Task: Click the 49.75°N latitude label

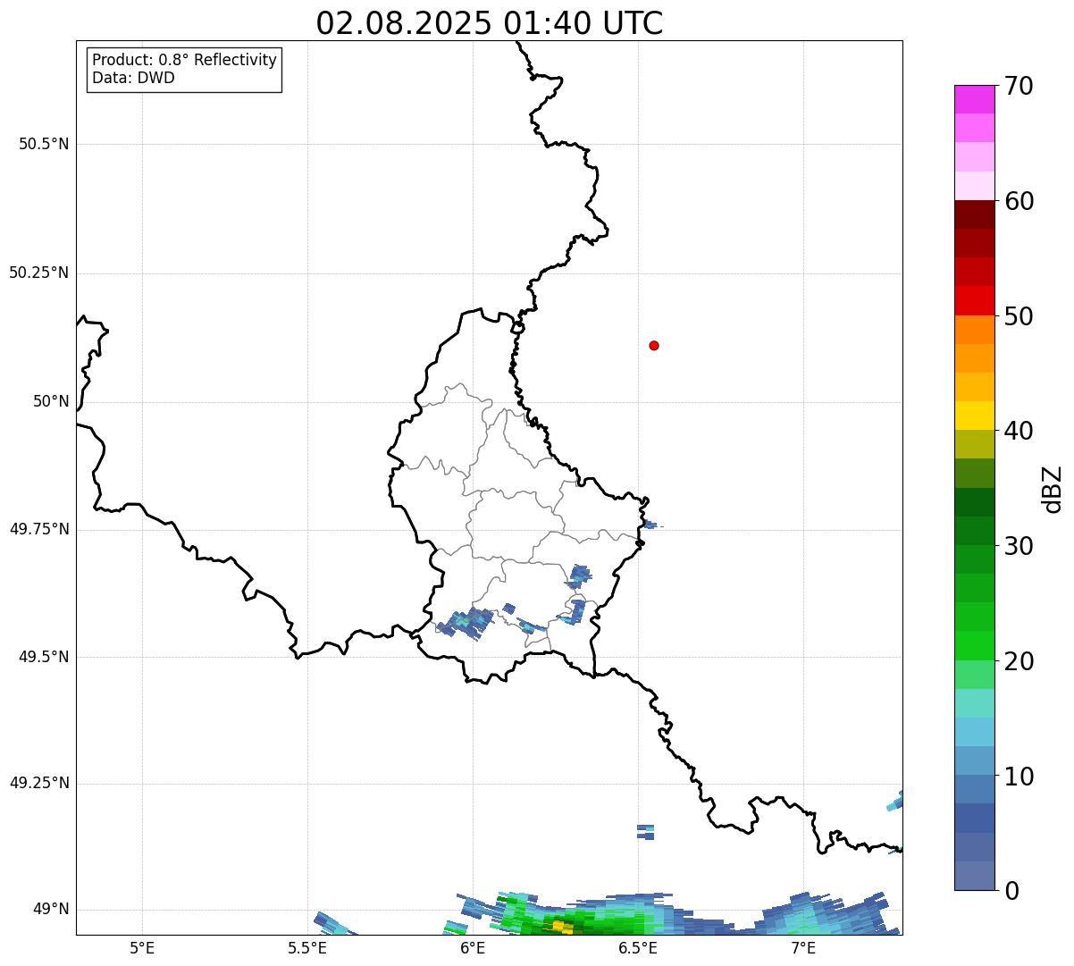Action: 39,529
